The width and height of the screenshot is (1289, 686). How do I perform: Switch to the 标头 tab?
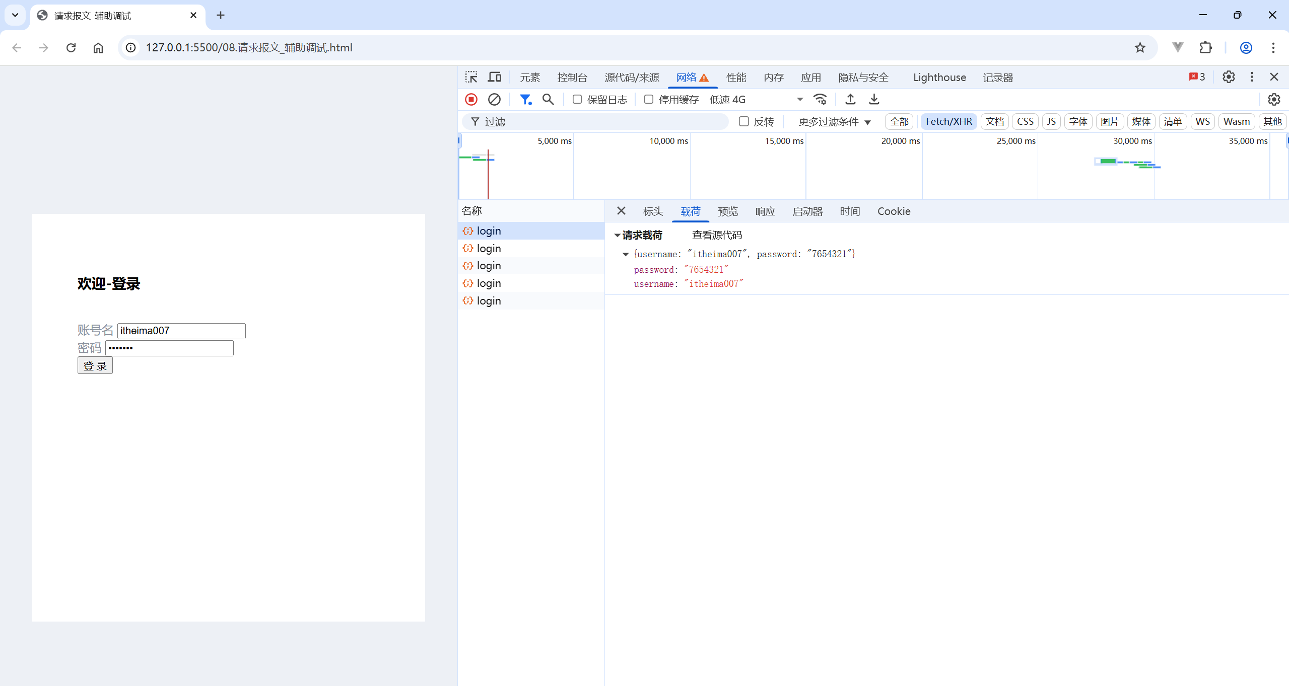[653, 211]
